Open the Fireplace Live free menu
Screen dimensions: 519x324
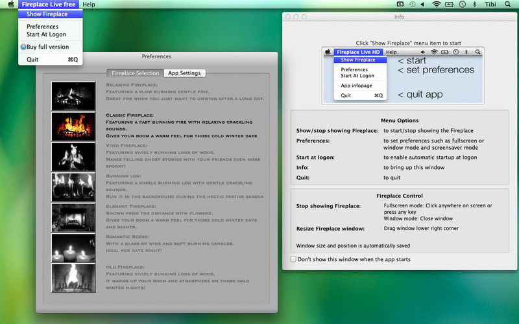coord(49,5)
